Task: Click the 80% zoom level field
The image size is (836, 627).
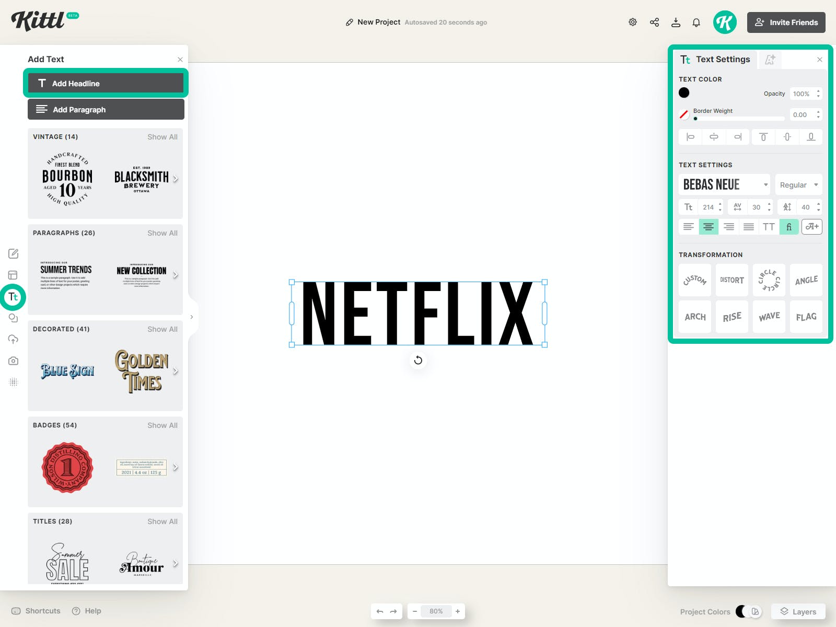Action: coord(436,611)
